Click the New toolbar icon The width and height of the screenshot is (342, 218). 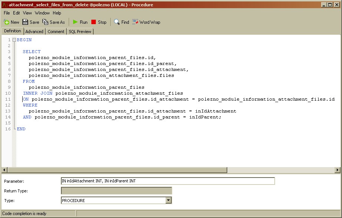click(x=7, y=22)
